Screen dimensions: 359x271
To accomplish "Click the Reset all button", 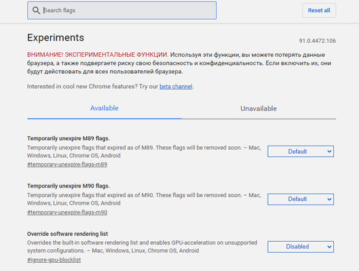I will click(319, 10).
